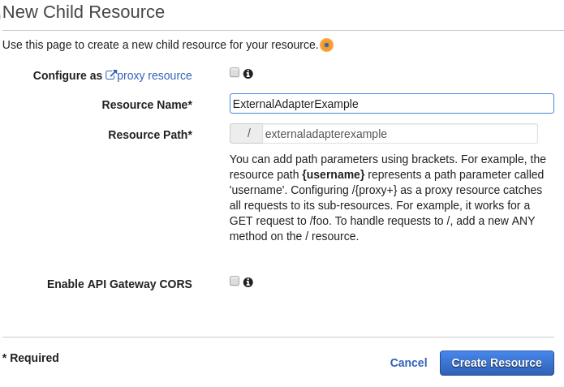
Task: Enable the API Gateway CORS checkbox
Action: tap(235, 281)
